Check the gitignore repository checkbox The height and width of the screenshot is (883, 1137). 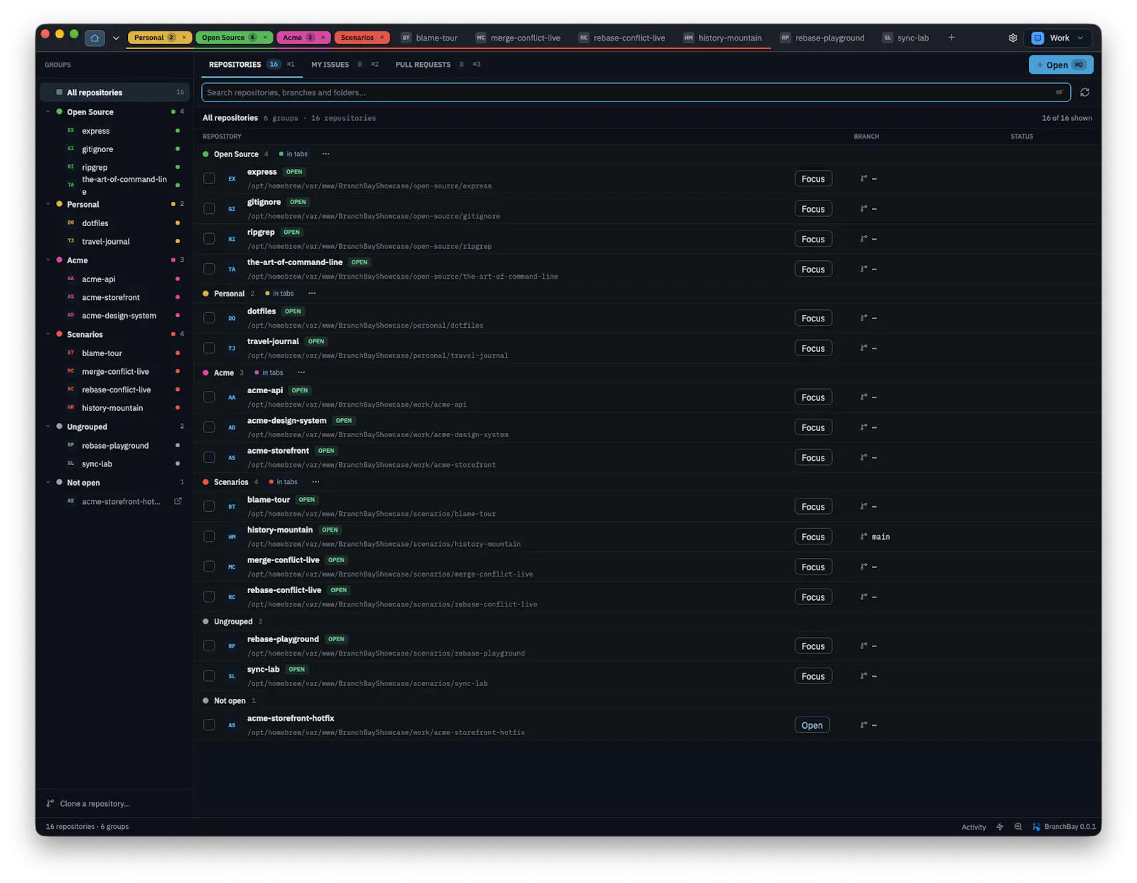[x=209, y=208]
